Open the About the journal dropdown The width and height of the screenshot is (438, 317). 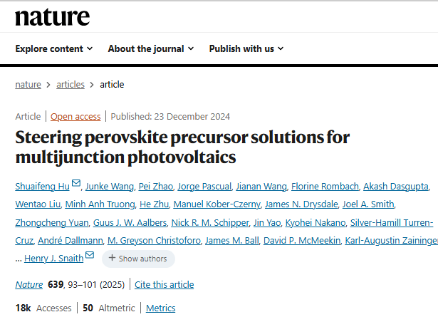pyautogui.click(x=151, y=48)
